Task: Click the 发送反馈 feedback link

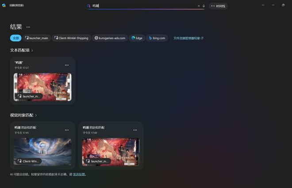Action: click(79, 174)
